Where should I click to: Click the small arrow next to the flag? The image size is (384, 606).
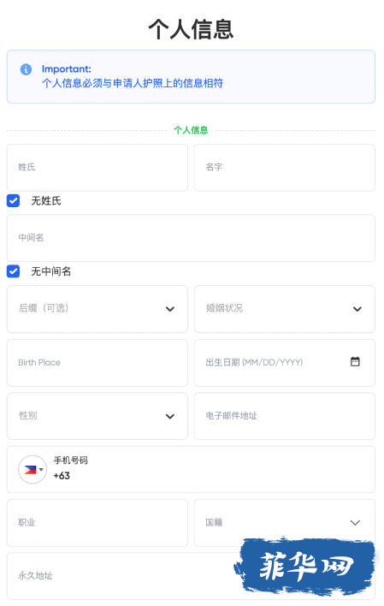click(x=41, y=470)
